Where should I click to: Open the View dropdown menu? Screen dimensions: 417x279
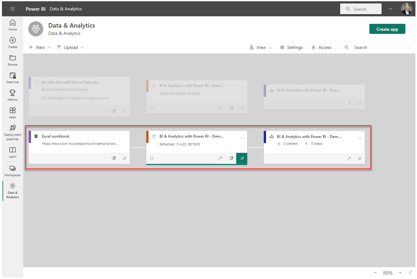pos(261,47)
